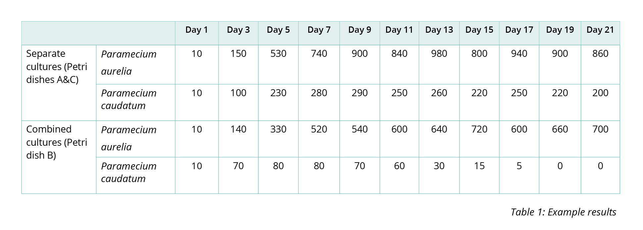Select the cell containing 720
The image size is (643, 230).
point(479,129)
